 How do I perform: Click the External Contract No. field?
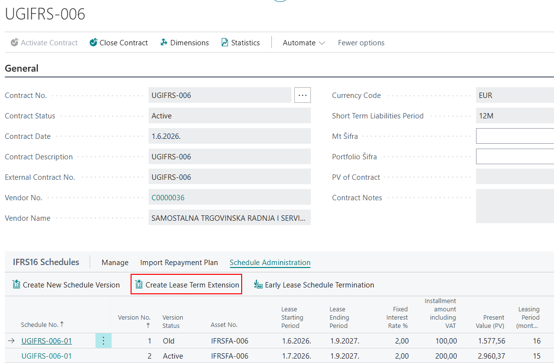point(229,177)
